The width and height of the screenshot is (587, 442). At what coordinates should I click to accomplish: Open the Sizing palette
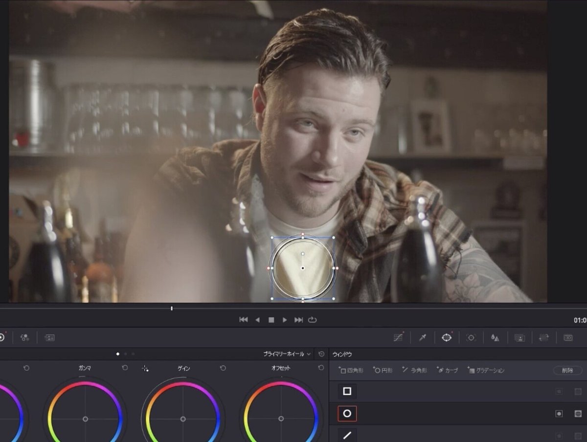[543, 337]
